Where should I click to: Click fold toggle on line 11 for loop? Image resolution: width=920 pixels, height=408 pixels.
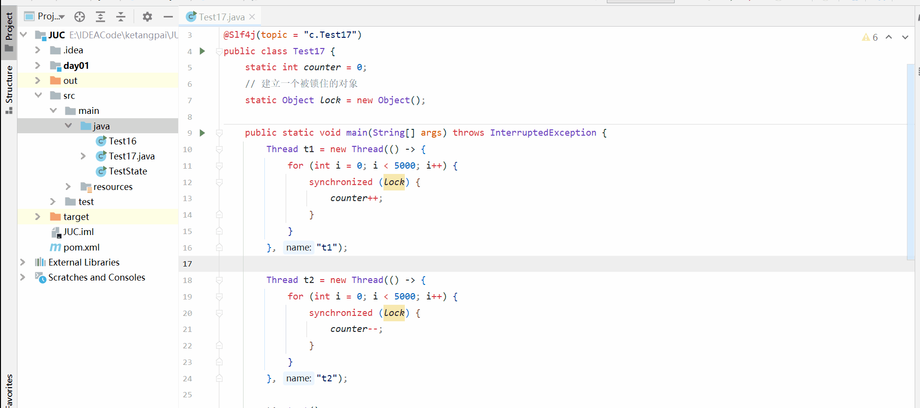click(219, 166)
